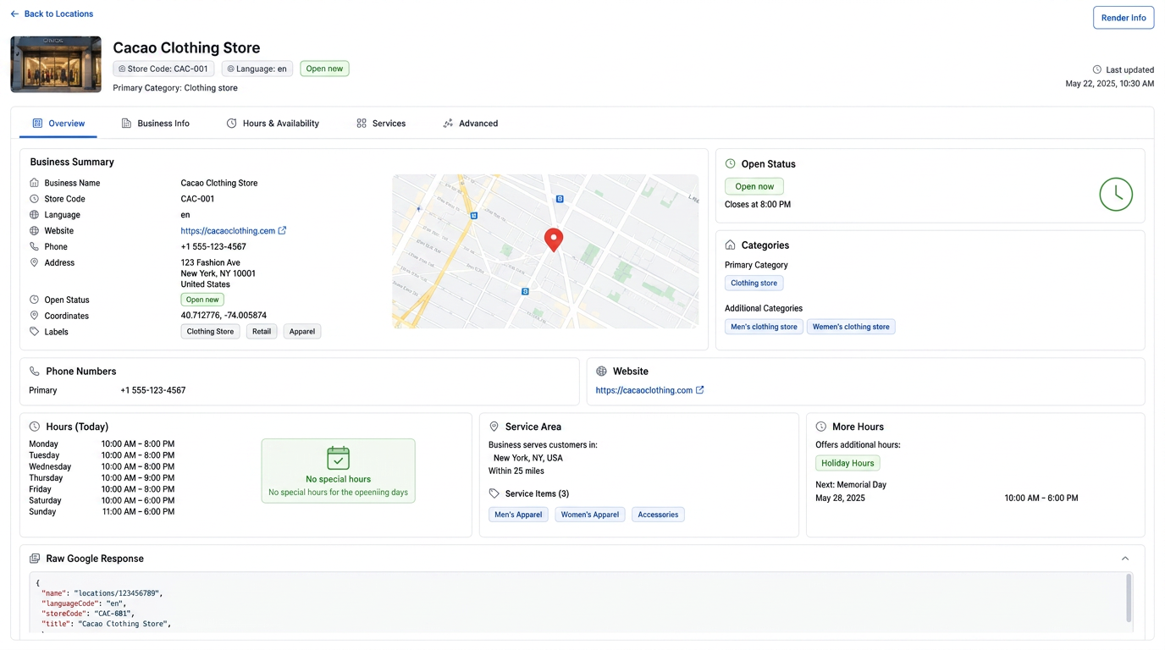Click the store photo thumbnail

[x=56, y=64]
